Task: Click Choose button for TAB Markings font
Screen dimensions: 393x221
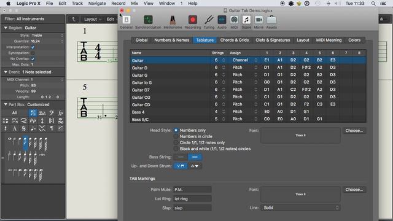Action: click(354, 190)
